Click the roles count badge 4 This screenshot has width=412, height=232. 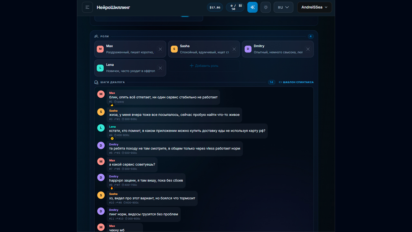pyautogui.click(x=311, y=36)
